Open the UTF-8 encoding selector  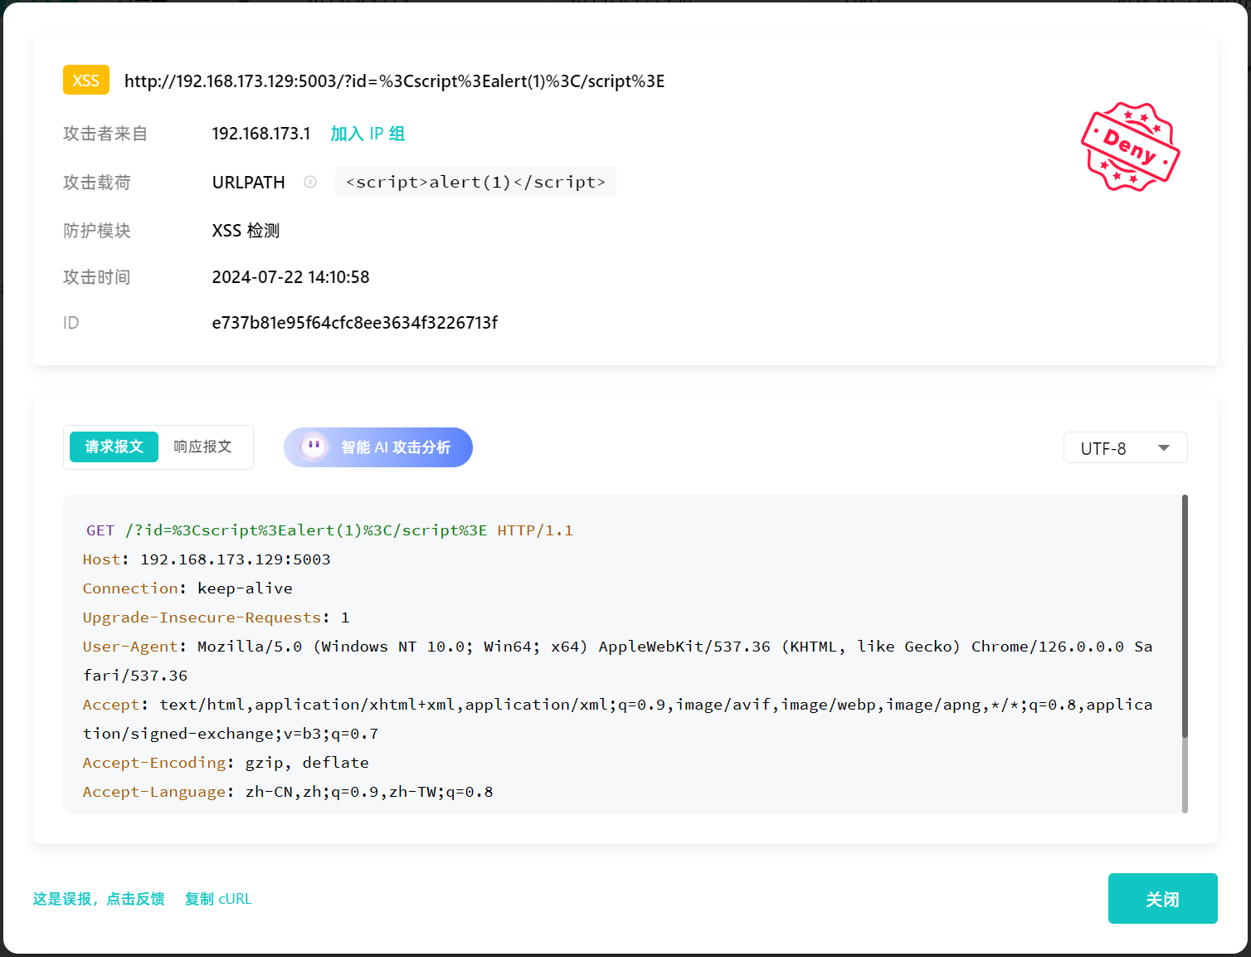point(1124,448)
